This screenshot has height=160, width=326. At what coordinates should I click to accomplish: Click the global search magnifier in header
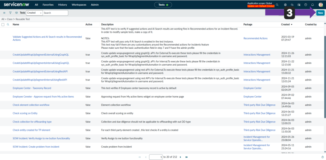pos(277,5)
